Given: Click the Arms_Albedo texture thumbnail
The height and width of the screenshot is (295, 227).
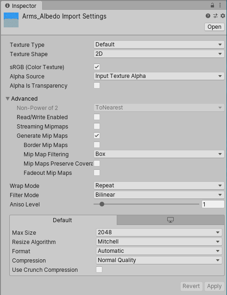Looking at the screenshot, I should [x=11, y=20].
